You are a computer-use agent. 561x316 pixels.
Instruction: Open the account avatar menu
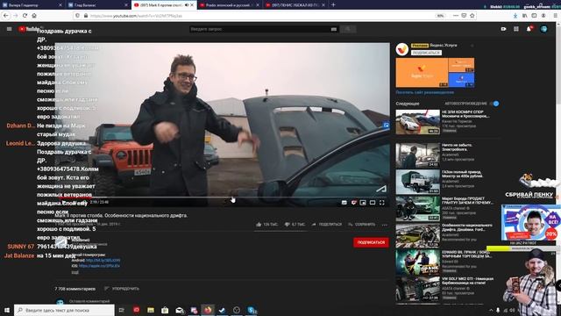click(543, 29)
